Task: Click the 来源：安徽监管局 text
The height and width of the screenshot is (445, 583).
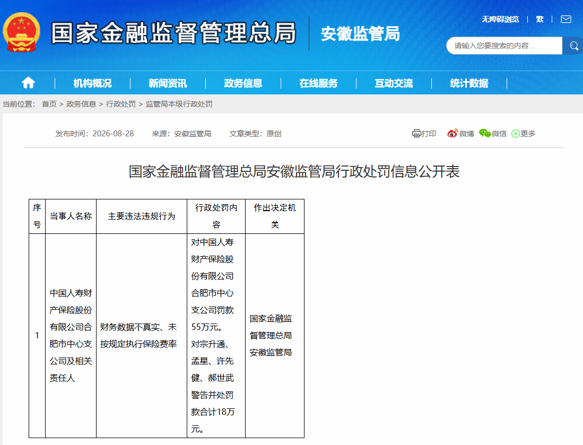Action: [181, 134]
